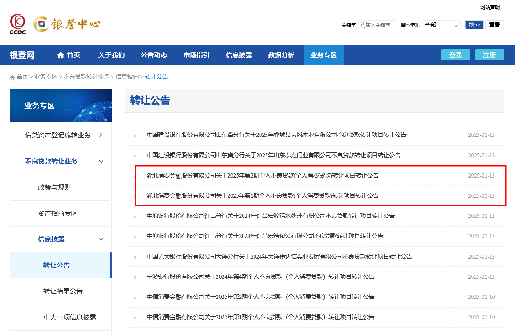This screenshot has width=515, height=336.
Task: Click the 注册 button
Action: click(489, 55)
